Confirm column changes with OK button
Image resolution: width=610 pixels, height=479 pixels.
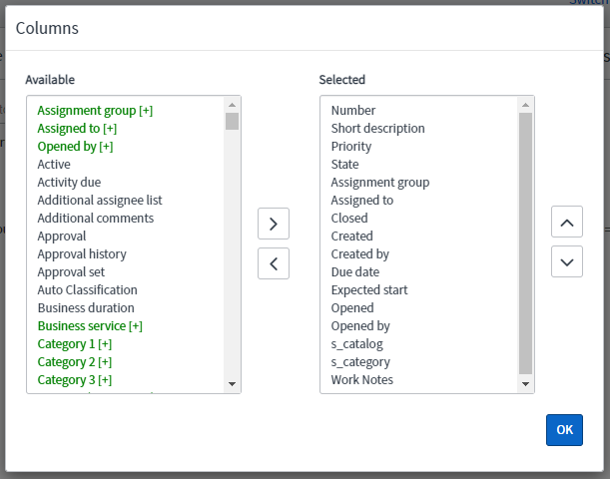[564, 430]
